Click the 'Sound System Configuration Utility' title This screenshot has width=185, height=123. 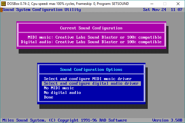point(42,10)
